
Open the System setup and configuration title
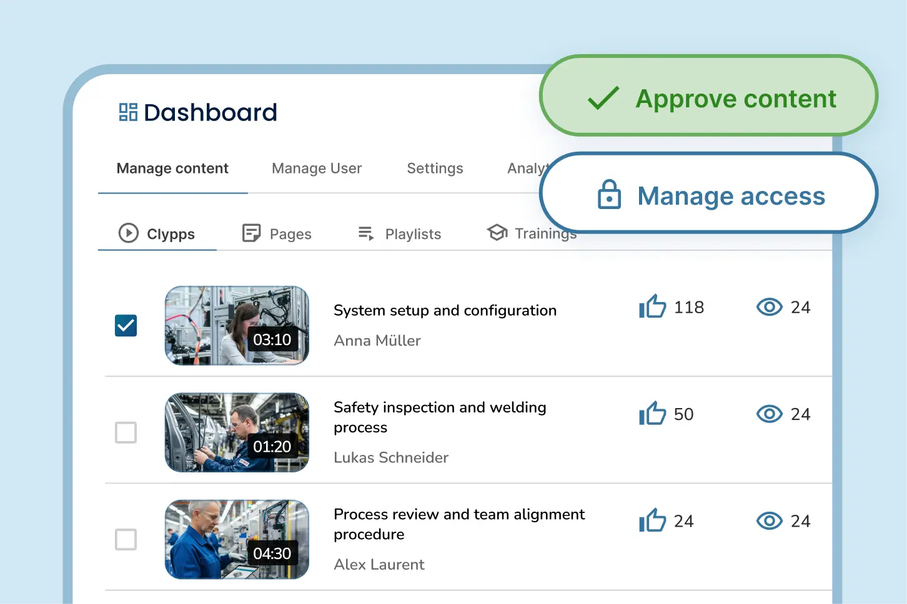[x=445, y=310]
